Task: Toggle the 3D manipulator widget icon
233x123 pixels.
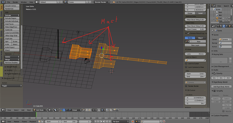Action: pos(61,110)
